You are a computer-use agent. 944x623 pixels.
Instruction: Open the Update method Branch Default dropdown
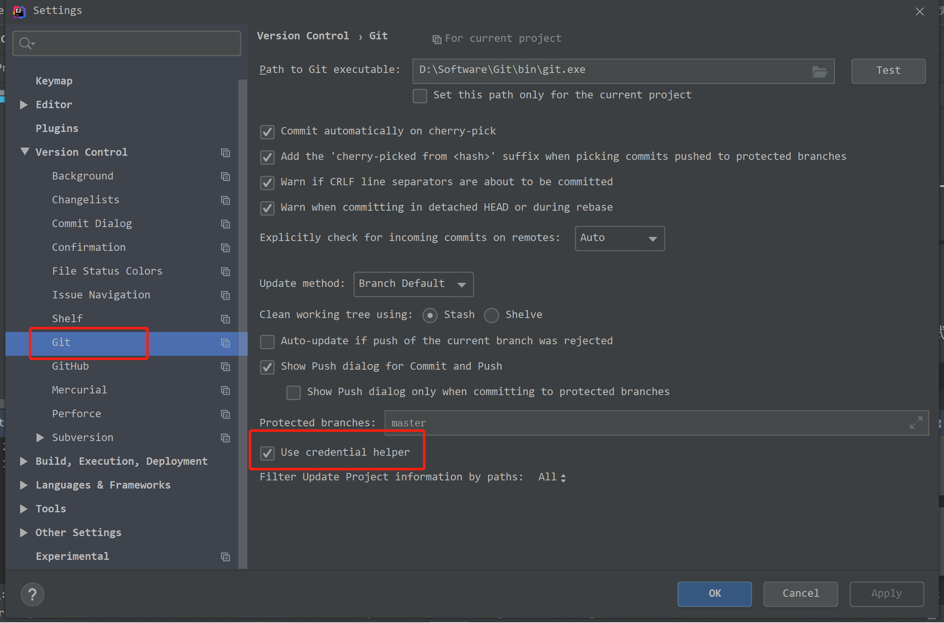click(413, 284)
